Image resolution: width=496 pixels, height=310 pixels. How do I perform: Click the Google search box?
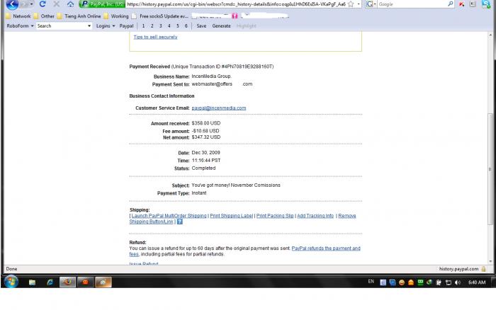(x=412, y=4)
